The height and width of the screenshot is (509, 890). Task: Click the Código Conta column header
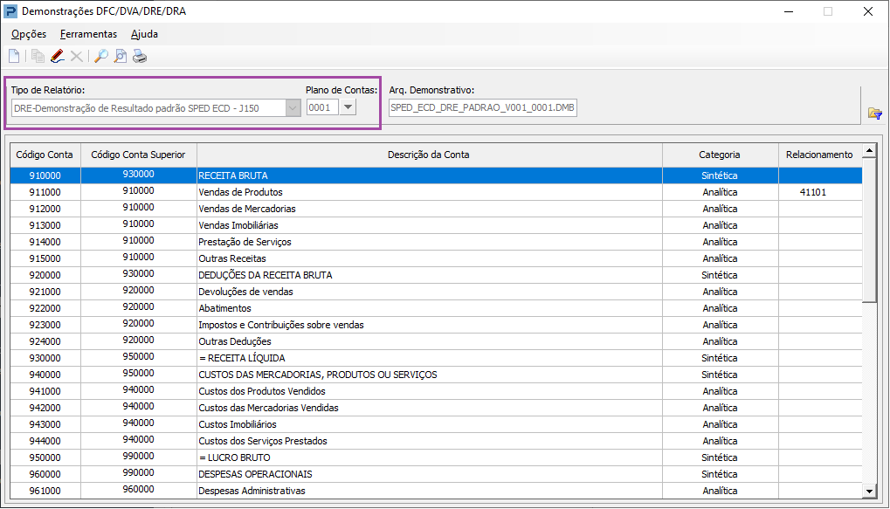(x=45, y=155)
